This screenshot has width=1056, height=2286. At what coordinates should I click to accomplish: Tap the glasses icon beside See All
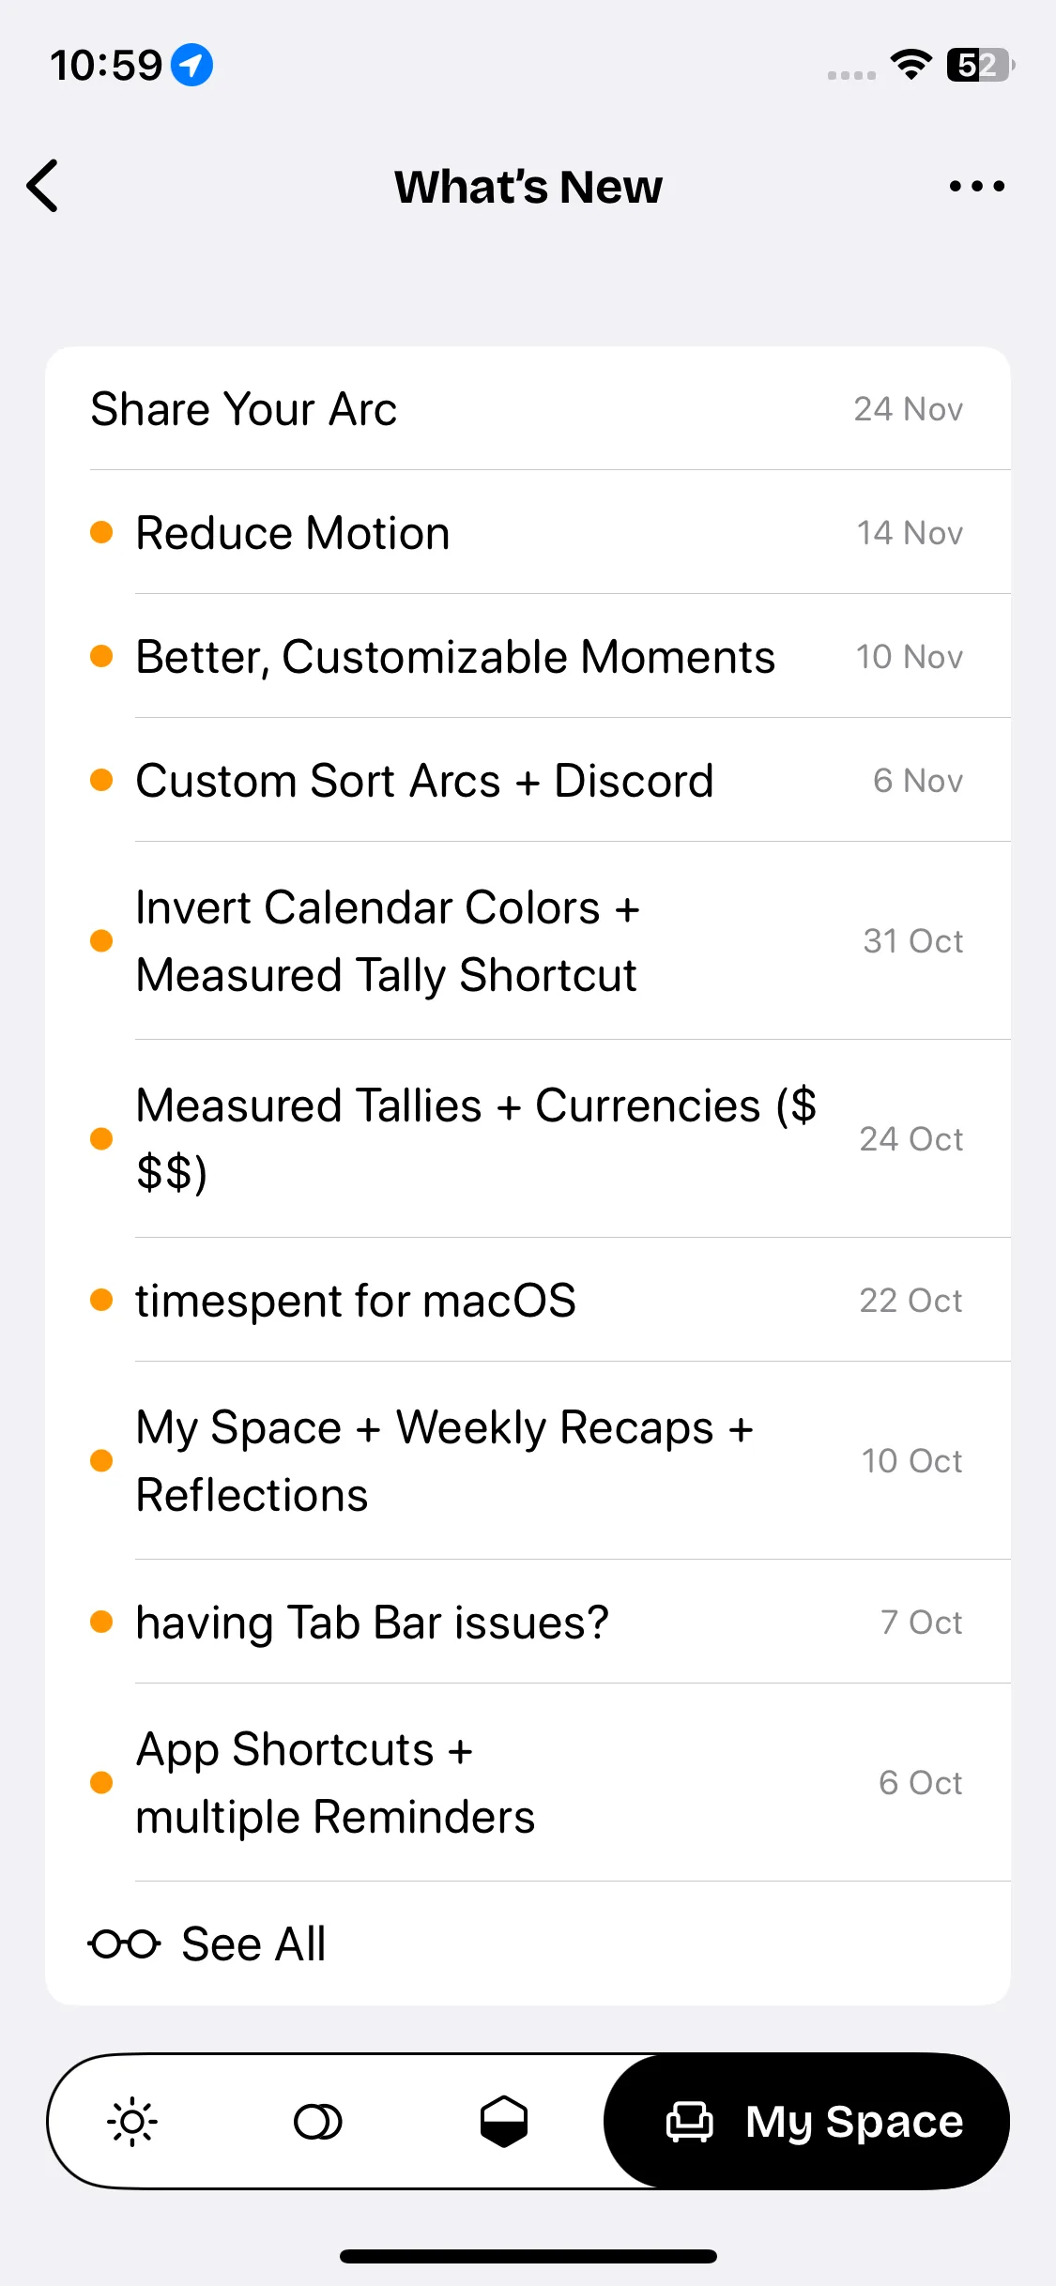point(124,1943)
